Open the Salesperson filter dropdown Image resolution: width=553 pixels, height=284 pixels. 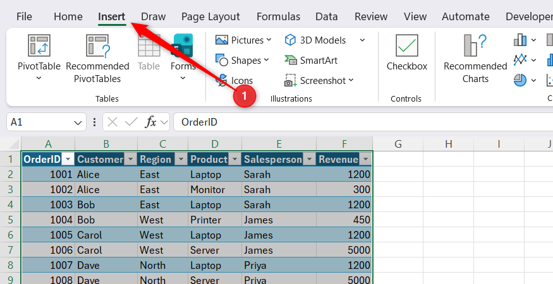pyautogui.click(x=309, y=160)
